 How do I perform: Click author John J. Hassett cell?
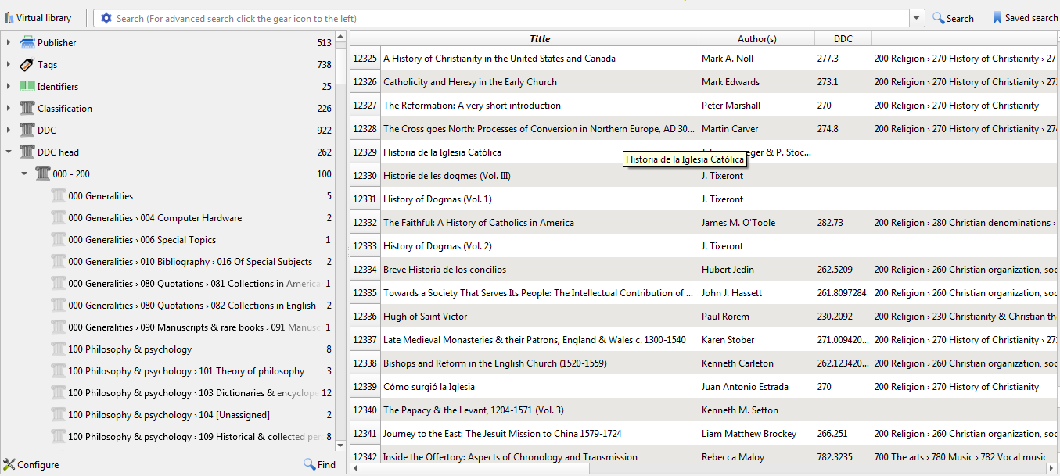click(x=756, y=293)
